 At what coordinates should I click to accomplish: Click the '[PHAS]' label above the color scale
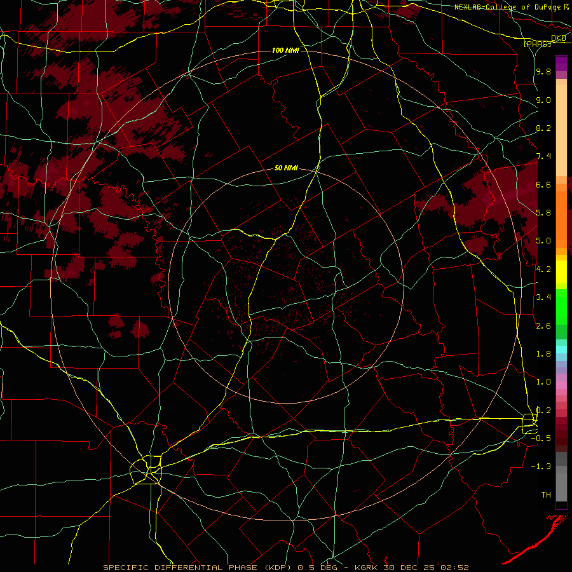click(x=537, y=44)
